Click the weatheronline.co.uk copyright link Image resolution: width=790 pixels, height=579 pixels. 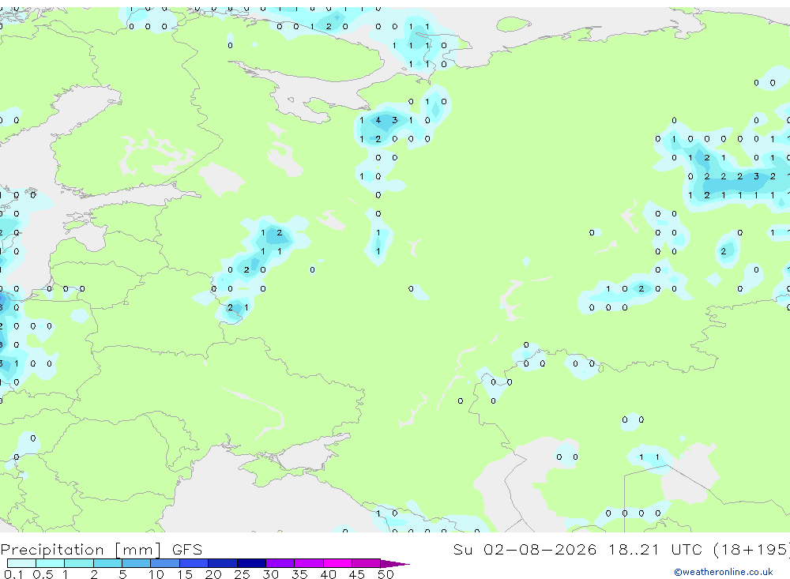[723, 572]
